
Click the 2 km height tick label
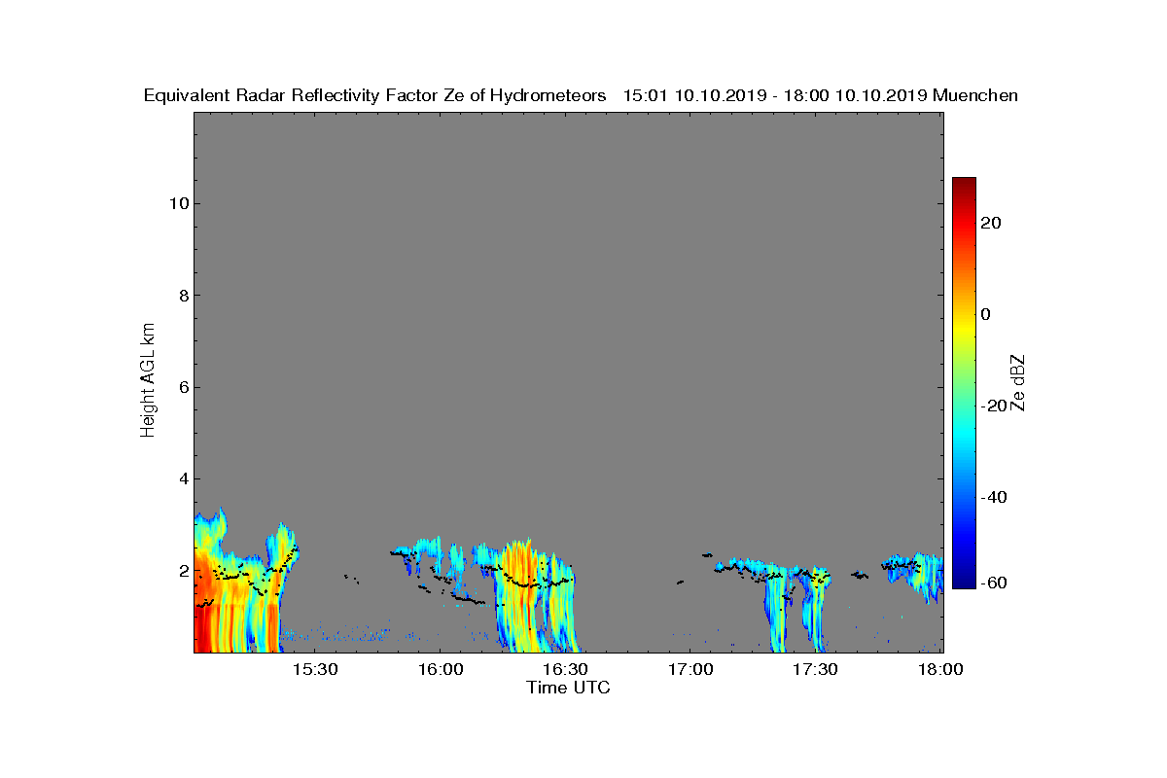point(182,570)
